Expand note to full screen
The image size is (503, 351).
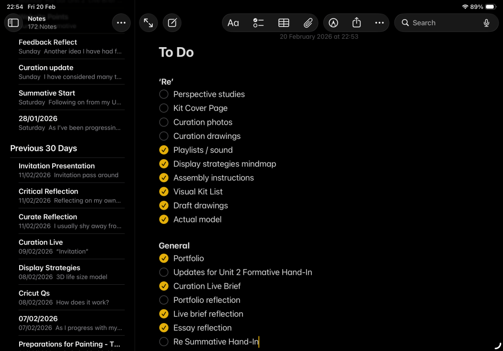coord(148,23)
